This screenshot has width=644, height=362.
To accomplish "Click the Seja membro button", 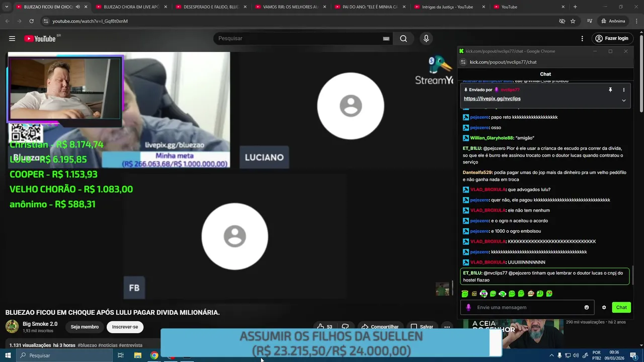I will (85, 327).
